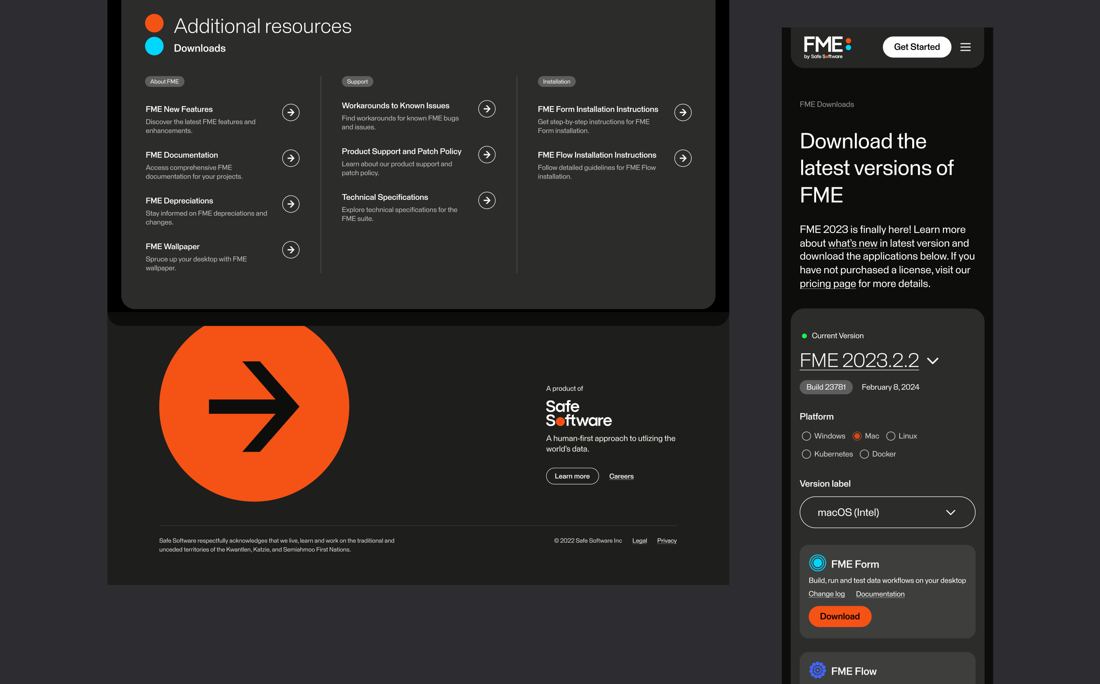Open the macOS (Intel) version label dropdown
This screenshot has width=1100, height=684.
coord(887,512)
